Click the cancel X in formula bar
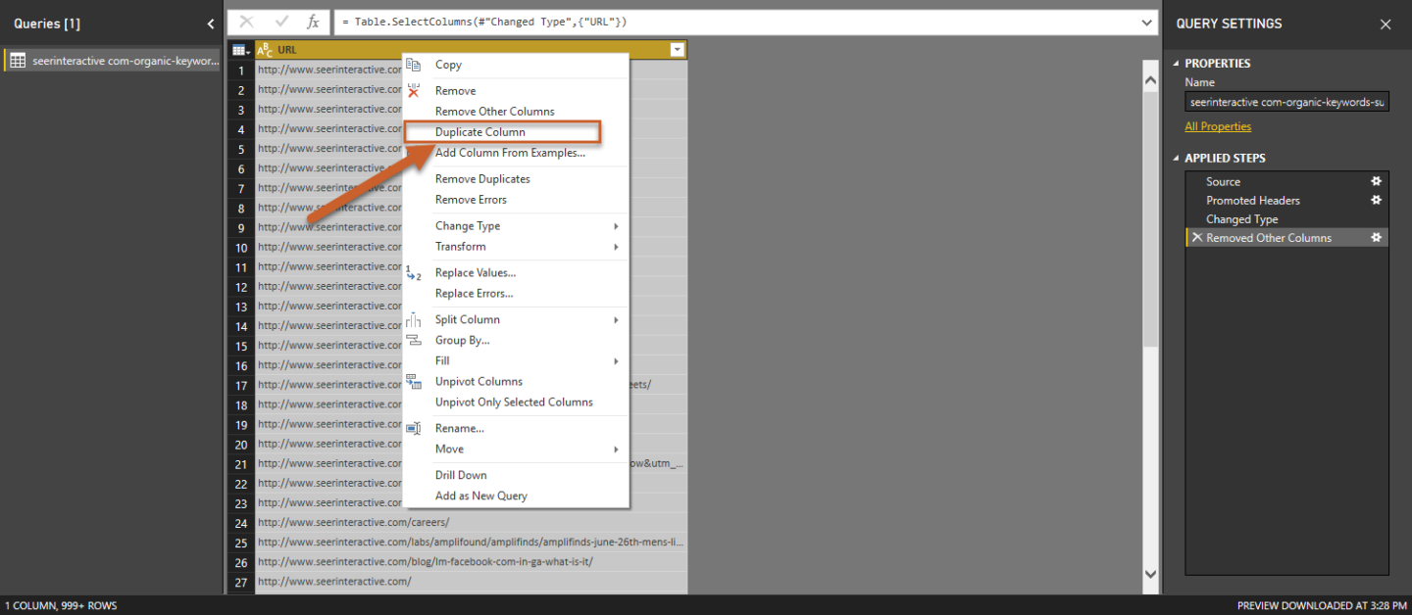 click(x=247, y=22)
